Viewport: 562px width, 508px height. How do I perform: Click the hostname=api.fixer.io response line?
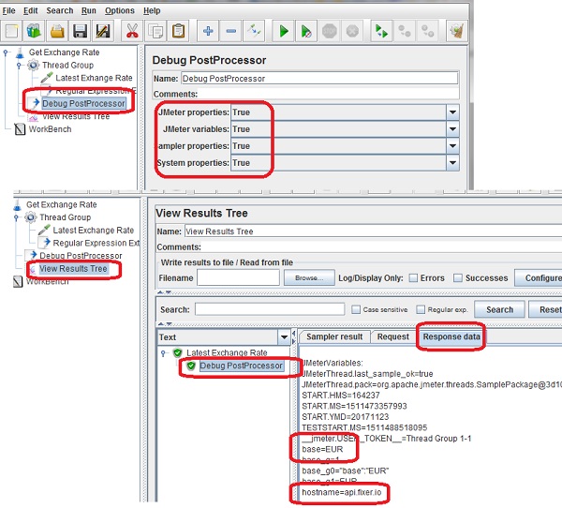342,492
